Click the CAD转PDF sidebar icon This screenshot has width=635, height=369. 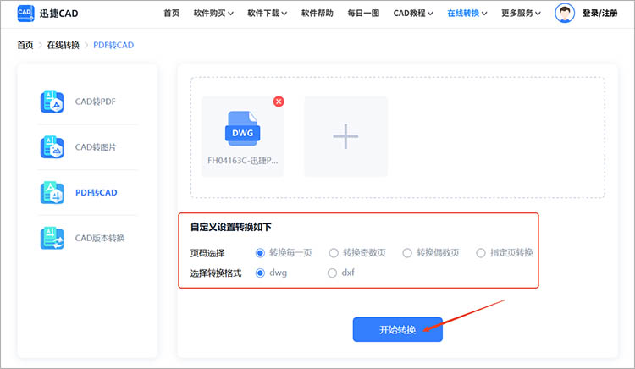coord(52,102)
